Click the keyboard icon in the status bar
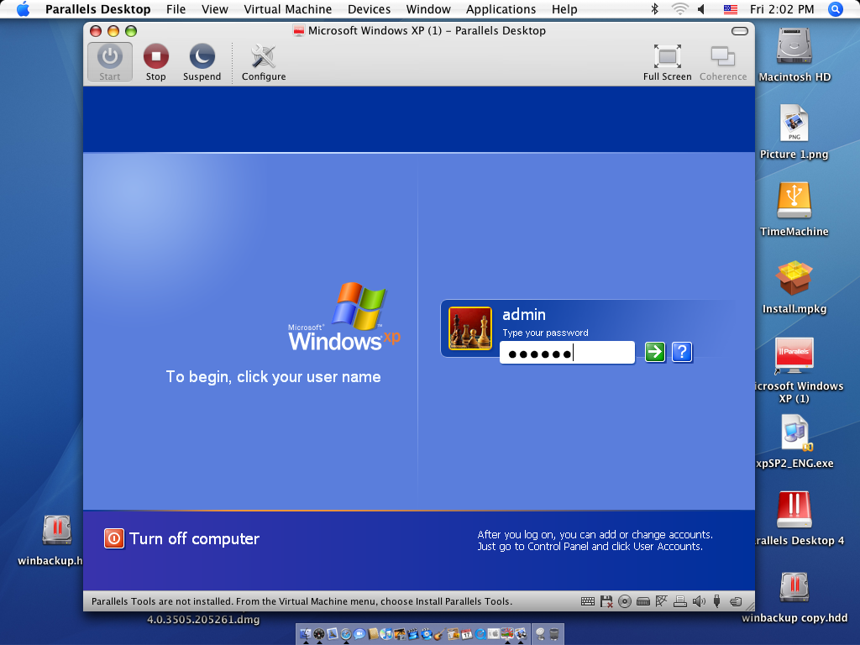 point(587,601)
